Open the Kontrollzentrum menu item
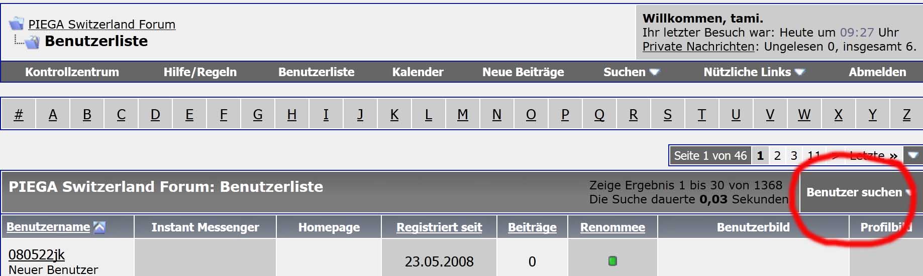Viewport: 923px width, 276px height. 72,72
